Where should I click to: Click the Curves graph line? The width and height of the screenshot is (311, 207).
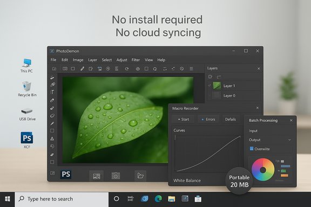pyautogui.click(x=208, y=154)
